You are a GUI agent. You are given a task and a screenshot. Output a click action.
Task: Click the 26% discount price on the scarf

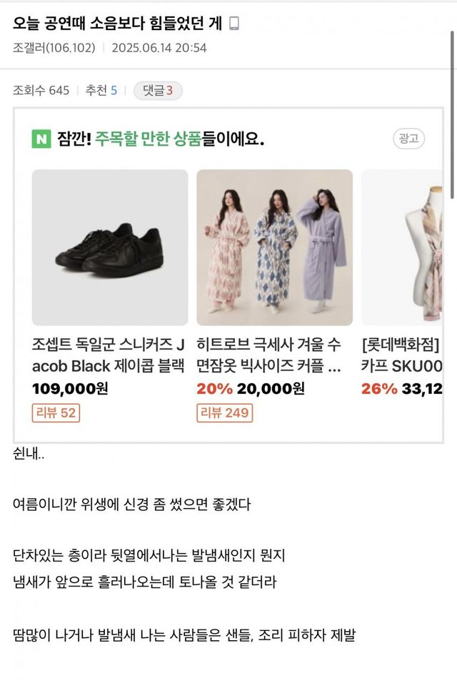402,389
